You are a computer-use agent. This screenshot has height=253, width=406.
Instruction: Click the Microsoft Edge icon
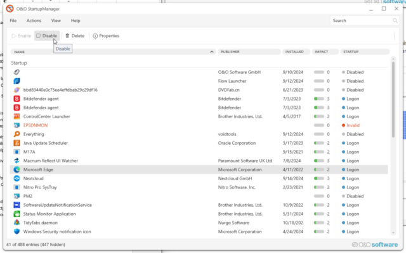tap(17, 170)
